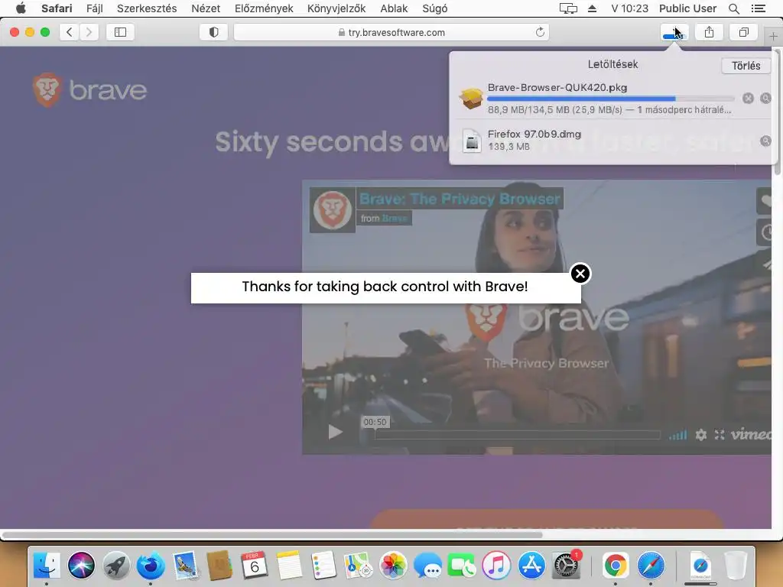The image size is (783, 587).
Task: Play the Brave Privacy Browser video
Action: click(x=335, y=432)
